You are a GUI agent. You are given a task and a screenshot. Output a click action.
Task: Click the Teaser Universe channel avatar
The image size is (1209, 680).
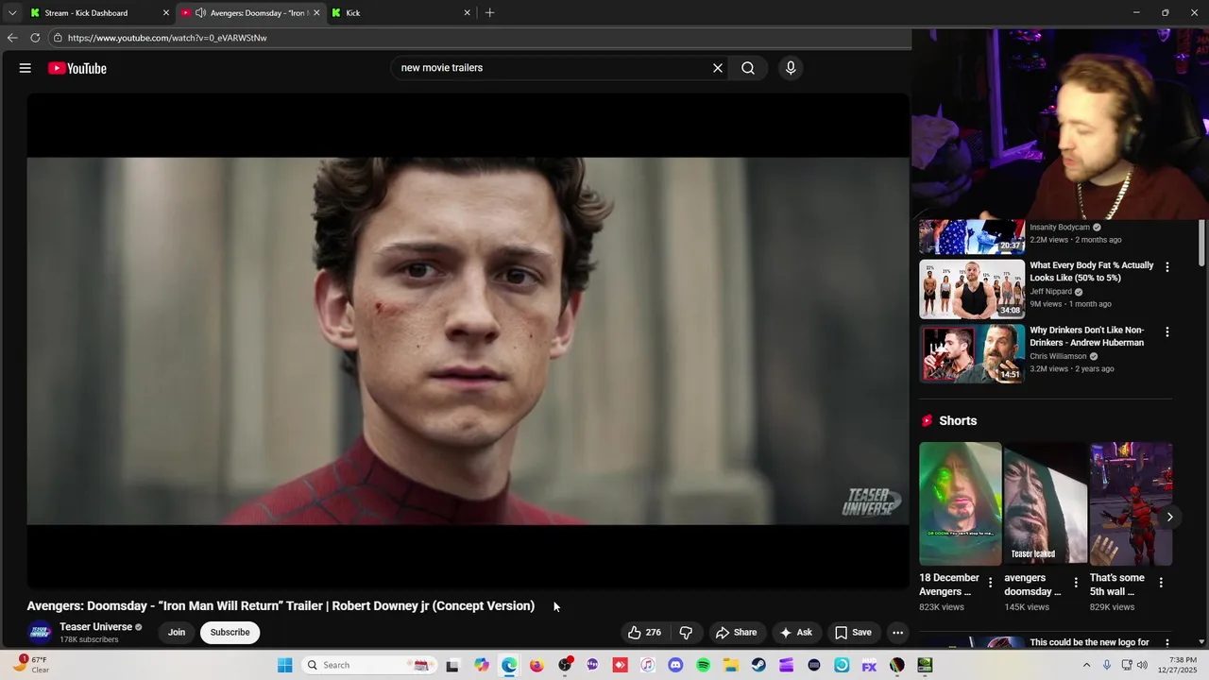click(41, 633)
